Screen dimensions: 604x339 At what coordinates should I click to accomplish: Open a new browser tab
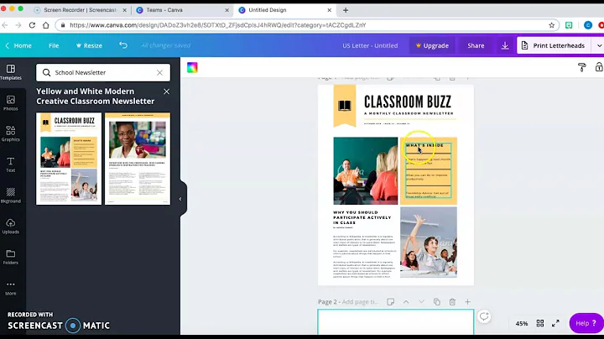tap(346, 10)
